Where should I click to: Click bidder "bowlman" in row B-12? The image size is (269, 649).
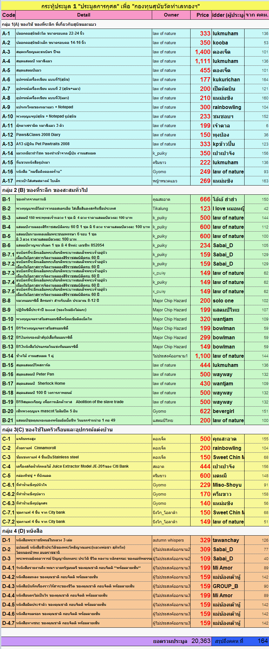coord(224,337)
